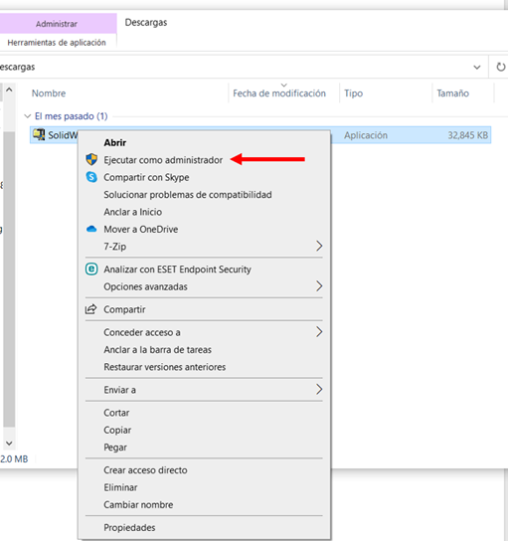Viewport: 508px width, 541px height.
Task: Choose Compartir con Skype
Action: pyautogui.click(x=146, y=177)
